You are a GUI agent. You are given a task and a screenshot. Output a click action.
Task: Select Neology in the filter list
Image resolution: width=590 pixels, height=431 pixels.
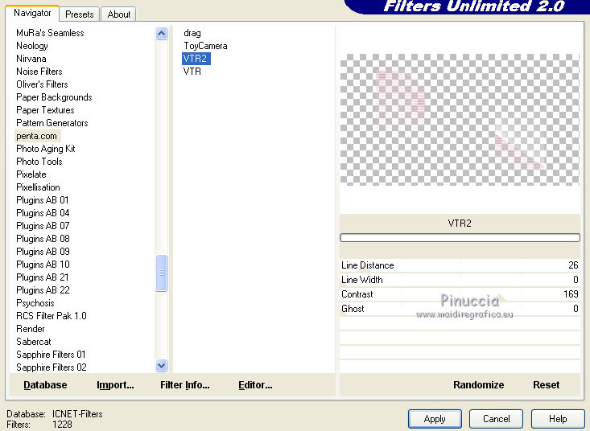click(x=32, y=46)
